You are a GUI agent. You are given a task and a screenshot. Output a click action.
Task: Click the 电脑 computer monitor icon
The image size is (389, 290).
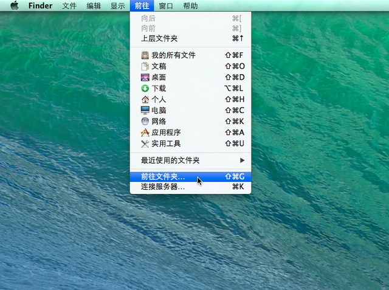(x=145, y=110)
